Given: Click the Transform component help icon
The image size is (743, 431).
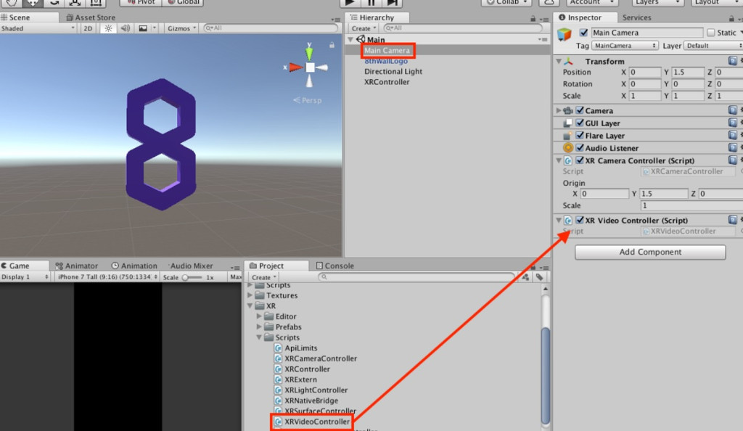Looking at the screenshot, I should tap(733, 62).
